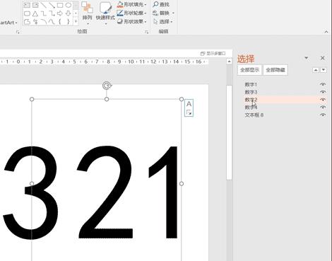Open the text layout options icon beside the box

click(189, 104)
